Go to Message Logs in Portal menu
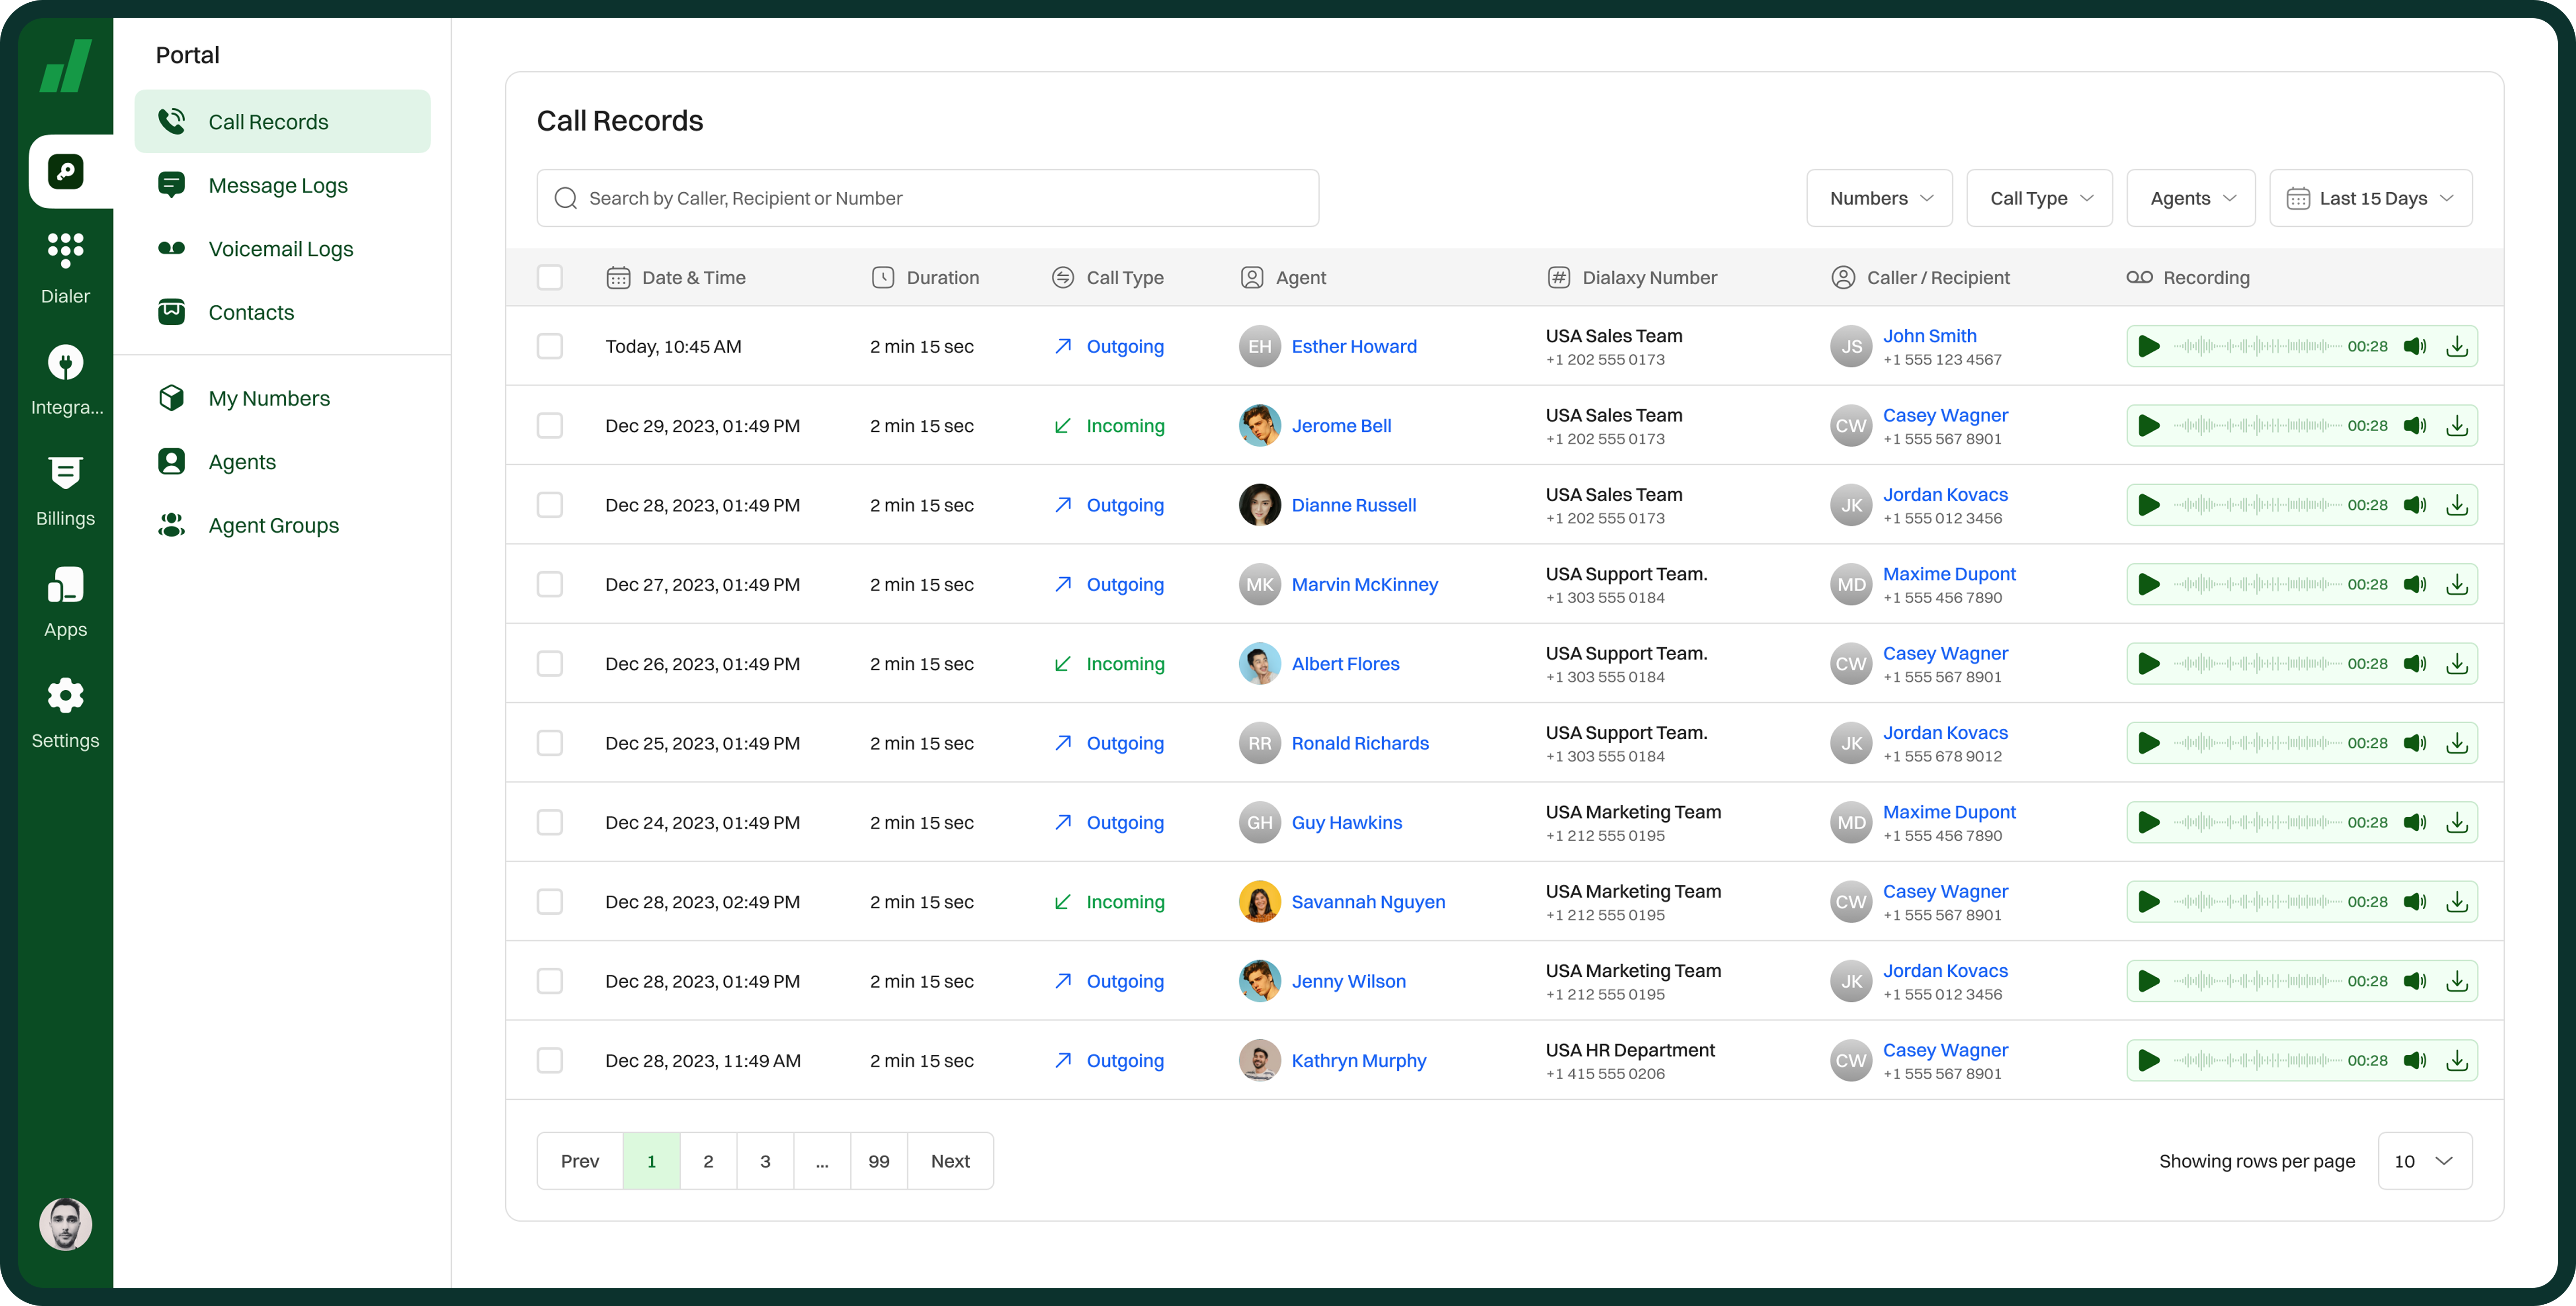 (278, 186)
